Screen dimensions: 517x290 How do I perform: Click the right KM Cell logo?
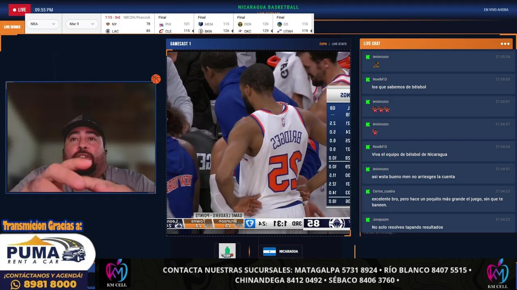point(498,273)
